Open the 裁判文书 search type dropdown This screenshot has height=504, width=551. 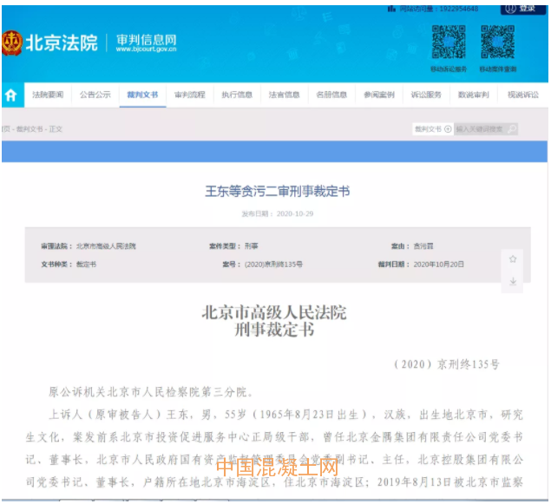pos(432,129)
